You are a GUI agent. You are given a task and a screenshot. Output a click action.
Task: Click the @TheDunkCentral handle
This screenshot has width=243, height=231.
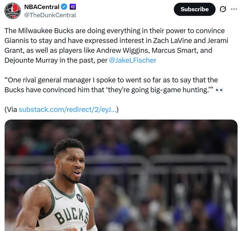tap(50, 15)
